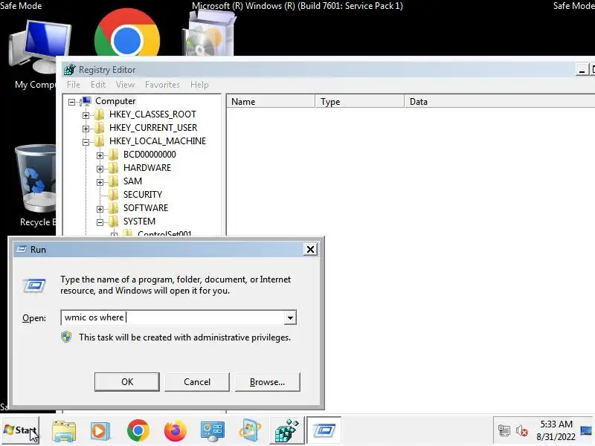The image size is (595, 446).
Task: Expand the SOFTWARE key
Action: click(100, 209)
